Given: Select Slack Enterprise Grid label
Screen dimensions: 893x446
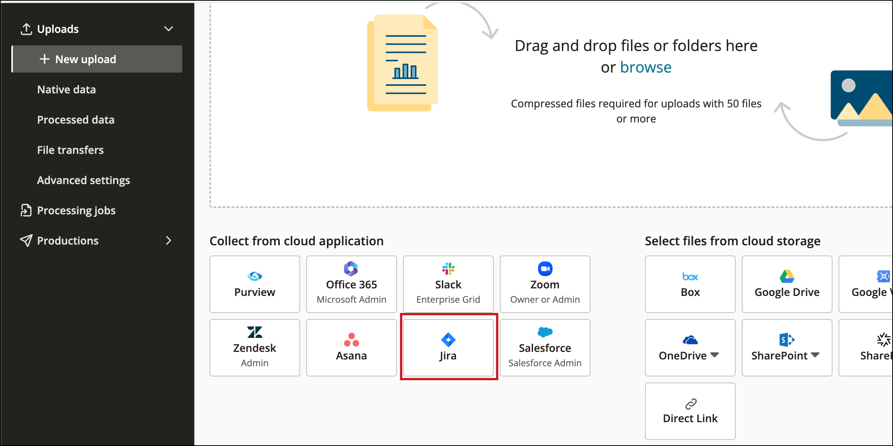Looking at the screenshot, I should 448,299.
